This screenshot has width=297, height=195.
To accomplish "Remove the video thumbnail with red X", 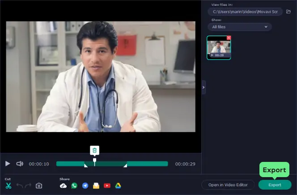I will (x=229, y=38).
